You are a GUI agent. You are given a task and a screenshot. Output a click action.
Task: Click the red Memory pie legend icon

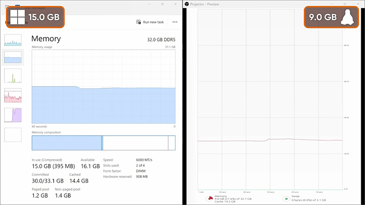pyautogui.click(x=210, y=198)
